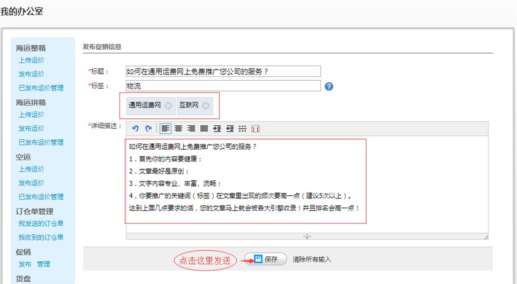Increase indent in the editor toolbar
This screenshot has height=284, width=517.
tap(217, 128)
